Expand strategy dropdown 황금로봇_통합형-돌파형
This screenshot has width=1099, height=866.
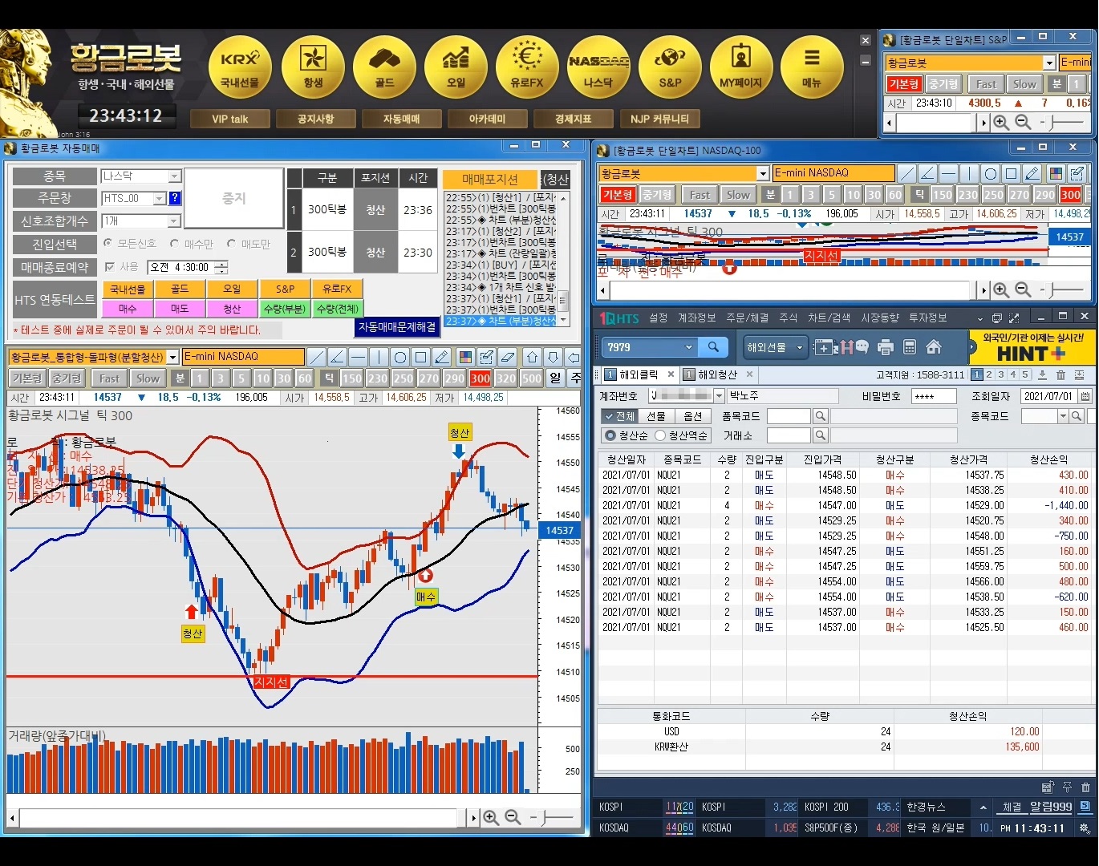pyautogui.click(x=172, y=358)
